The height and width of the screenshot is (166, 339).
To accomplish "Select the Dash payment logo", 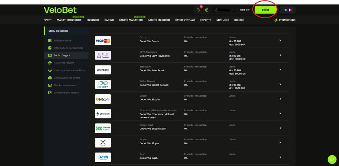I will pyautogui.click(x=103, y=157).
